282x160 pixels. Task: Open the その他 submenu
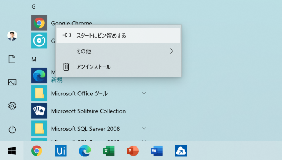tap(118, 51)
